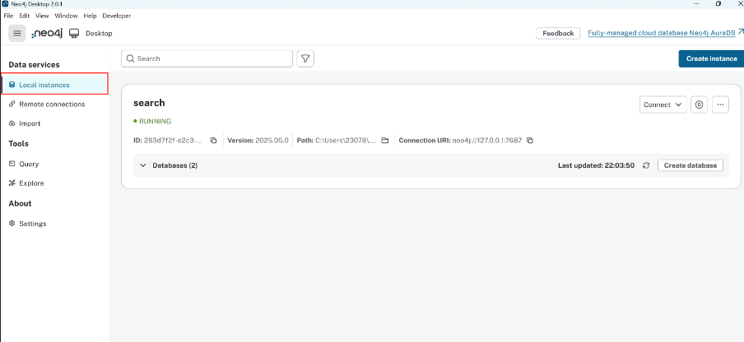Open the Developer menu
This screenshot has height=342, width=744.
117,16
